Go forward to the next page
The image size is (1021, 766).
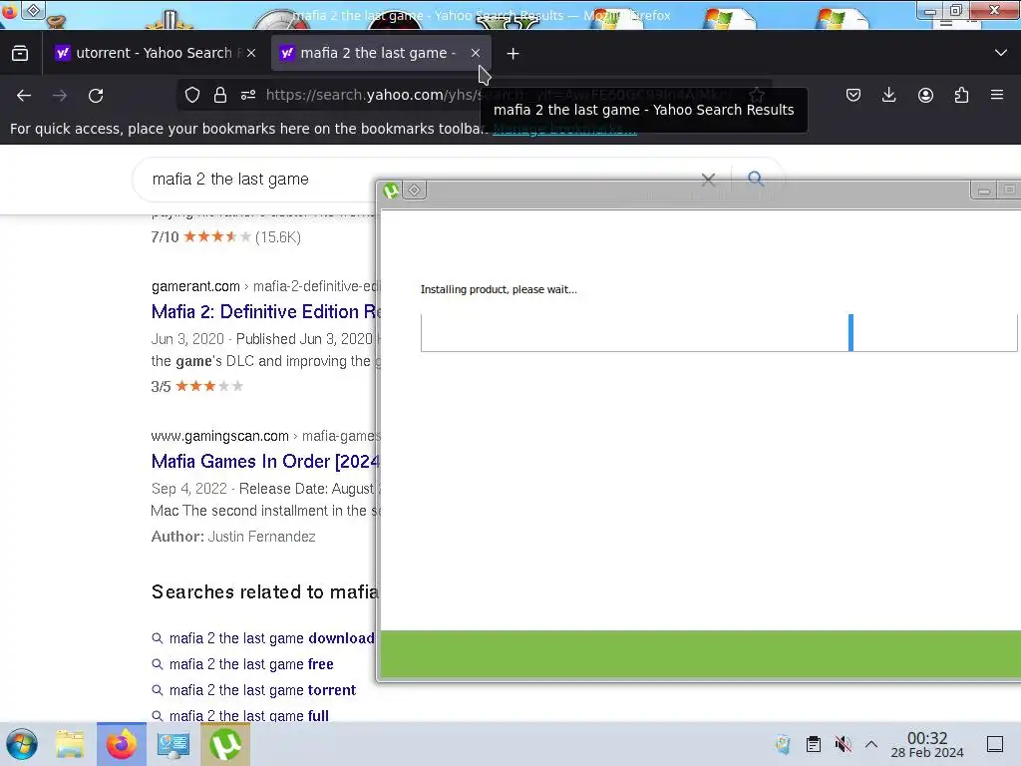point(60,96)
